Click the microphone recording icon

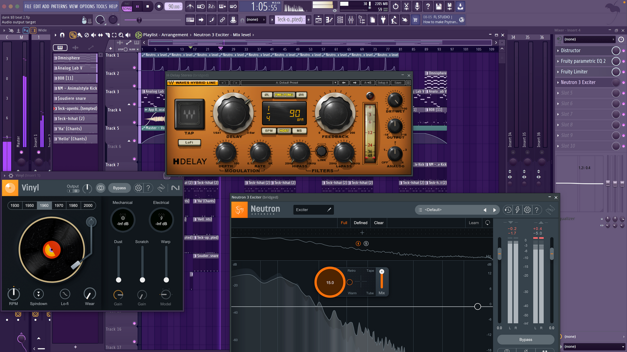417,7
